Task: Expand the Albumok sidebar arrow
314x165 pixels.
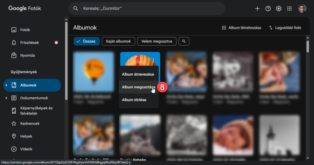Action: click(6, 85)
